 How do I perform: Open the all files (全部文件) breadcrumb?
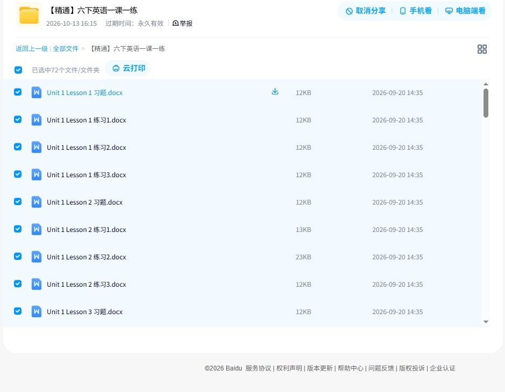[x=66, y=49]
